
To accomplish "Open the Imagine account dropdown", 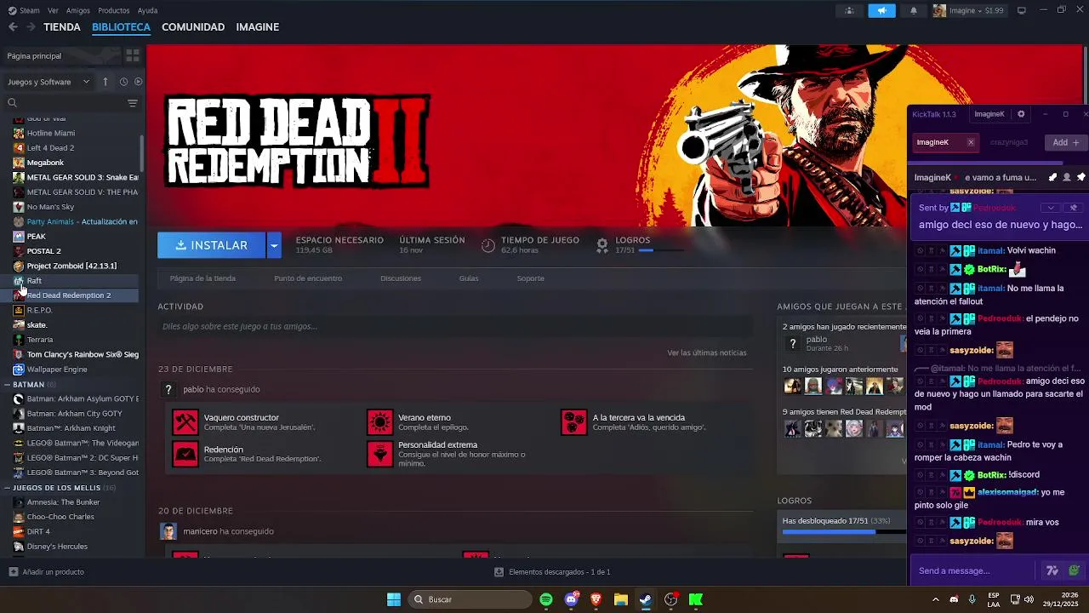I will tap(968, 10).
